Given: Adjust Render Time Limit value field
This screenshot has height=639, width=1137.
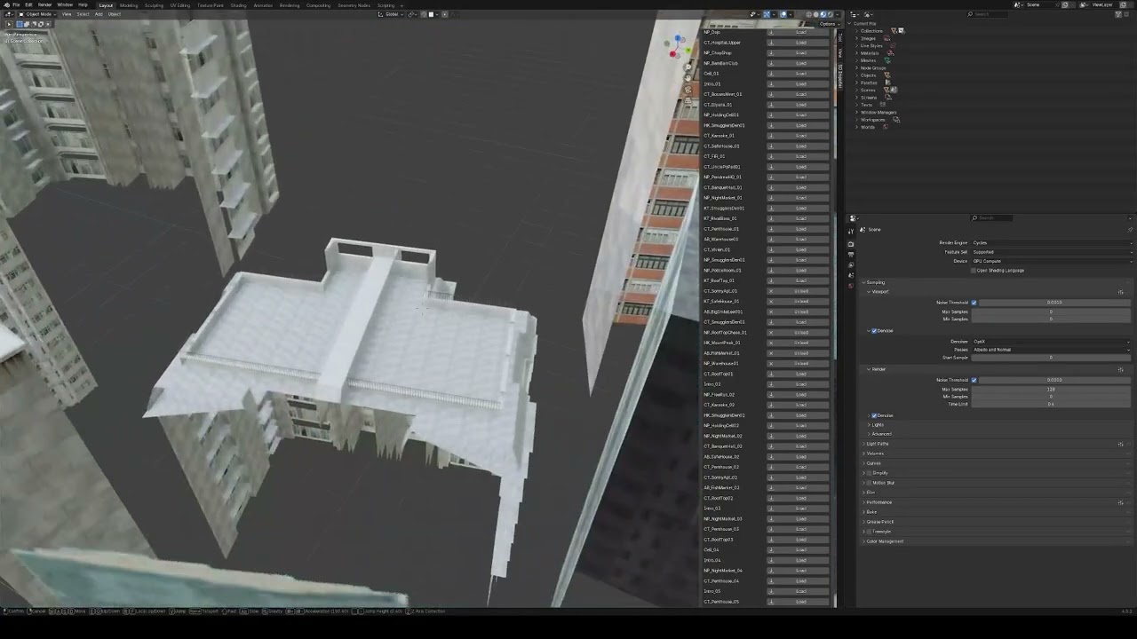Looking at the screenshot, I should 1051,404.
